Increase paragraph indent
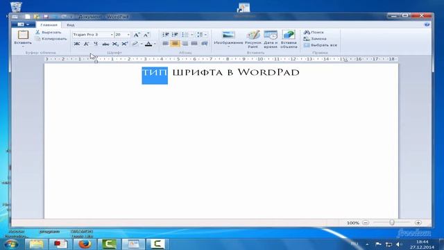The height and width of the screenshot is (250, 444). pos(175,35)
